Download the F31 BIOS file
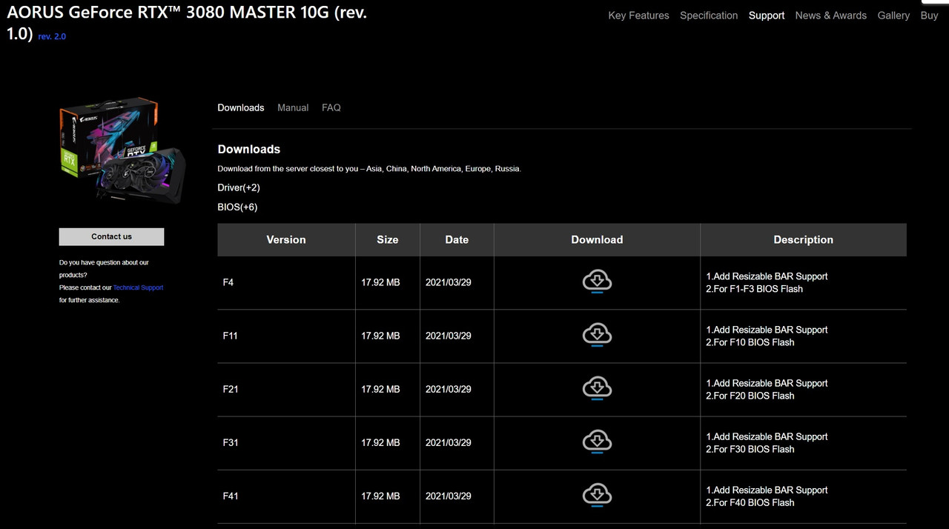Viewport: 949px width, 529px height. click(597, 442)
